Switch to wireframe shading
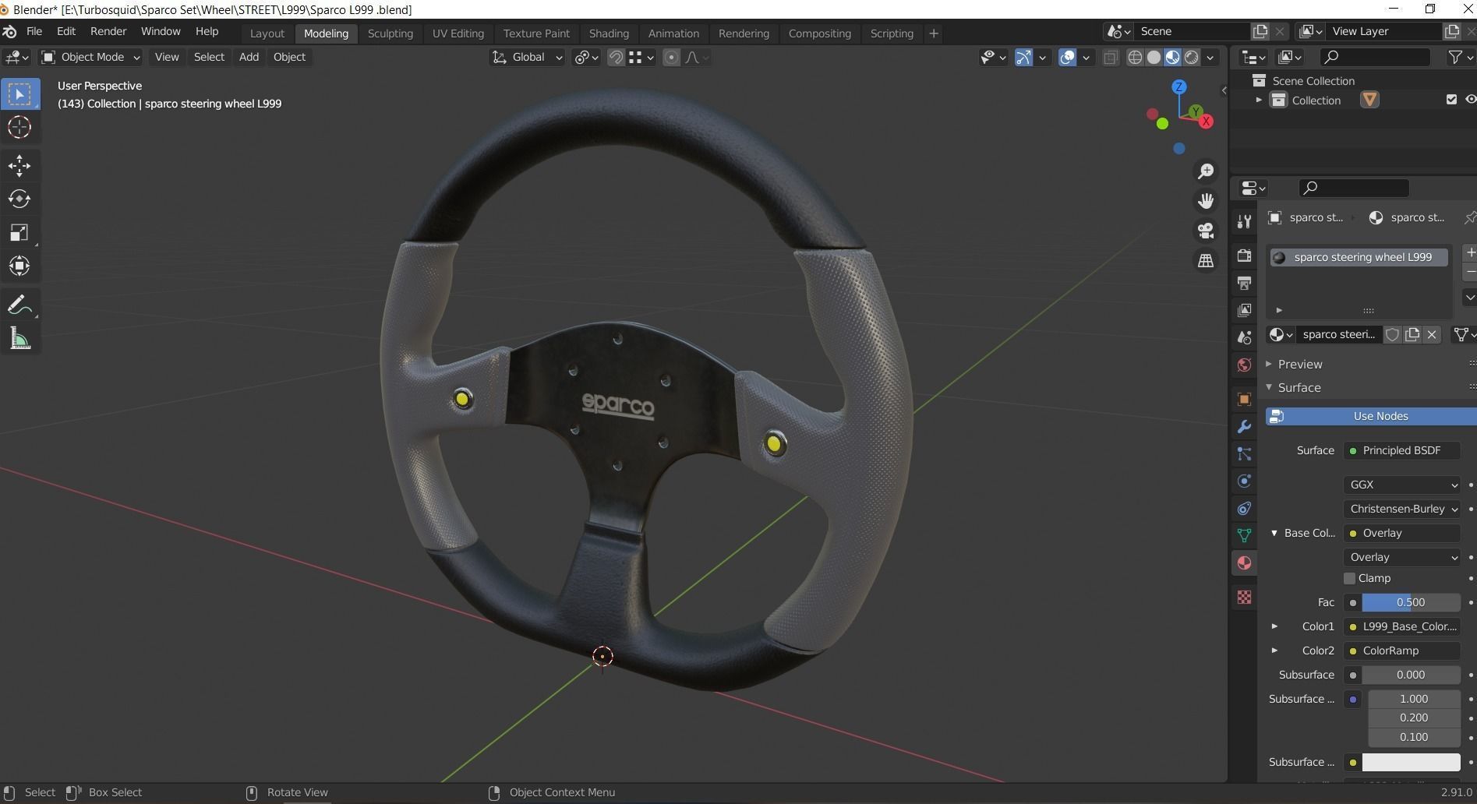Screen dimensions: 1477x804 pyautogui.click(x=1135, y=57)
